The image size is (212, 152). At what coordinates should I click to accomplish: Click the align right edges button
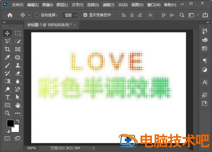coord(140,15)
